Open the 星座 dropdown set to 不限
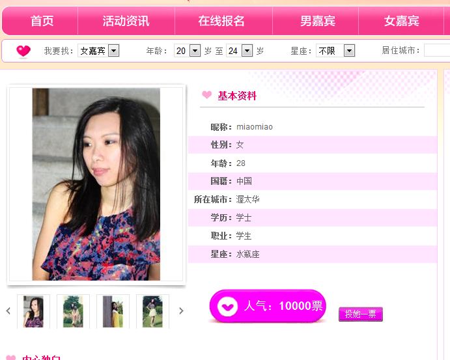The image size is (450, 360). pyautogui.click(x=335, y=51)
